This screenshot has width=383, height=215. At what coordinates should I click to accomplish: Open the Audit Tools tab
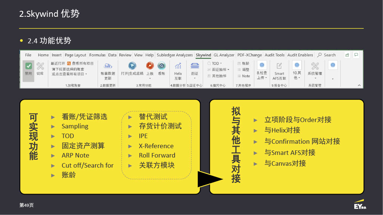point(275,55)
